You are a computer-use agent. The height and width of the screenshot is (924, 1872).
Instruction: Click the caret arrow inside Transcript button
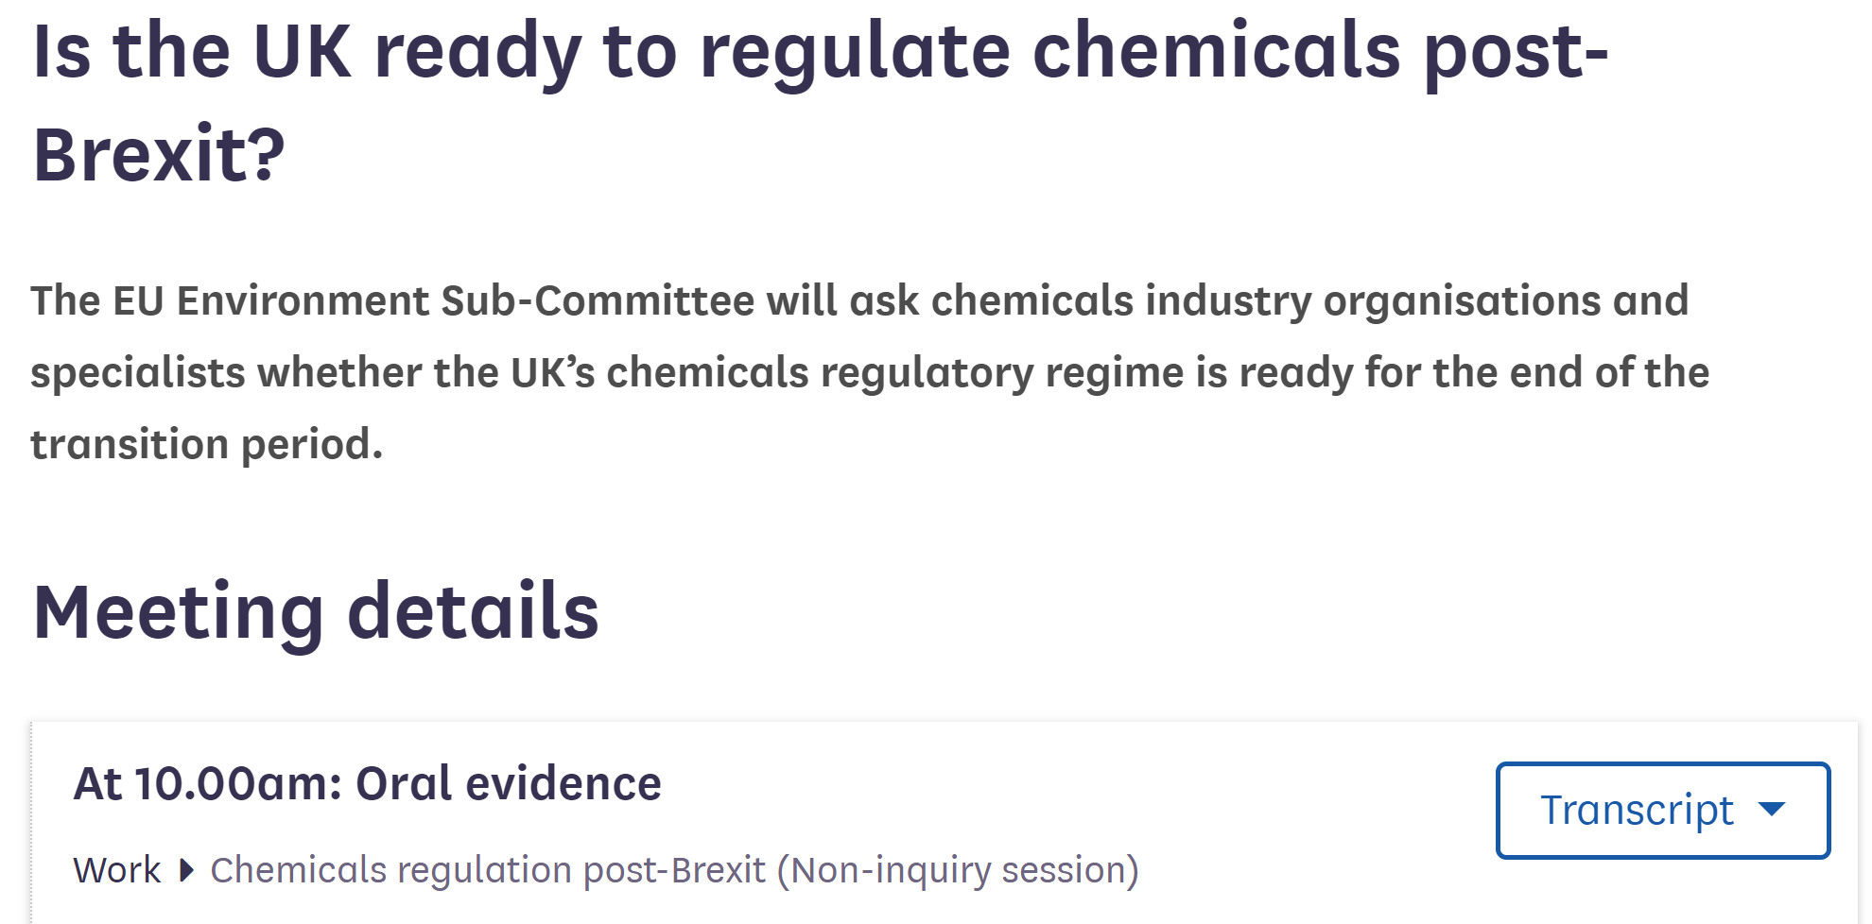[x=1772, y=810]
